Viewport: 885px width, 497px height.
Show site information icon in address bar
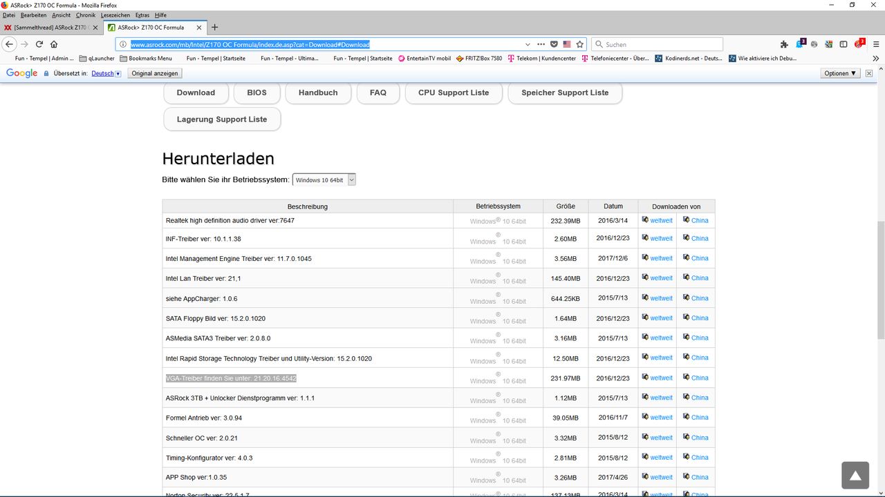(123, 44)
